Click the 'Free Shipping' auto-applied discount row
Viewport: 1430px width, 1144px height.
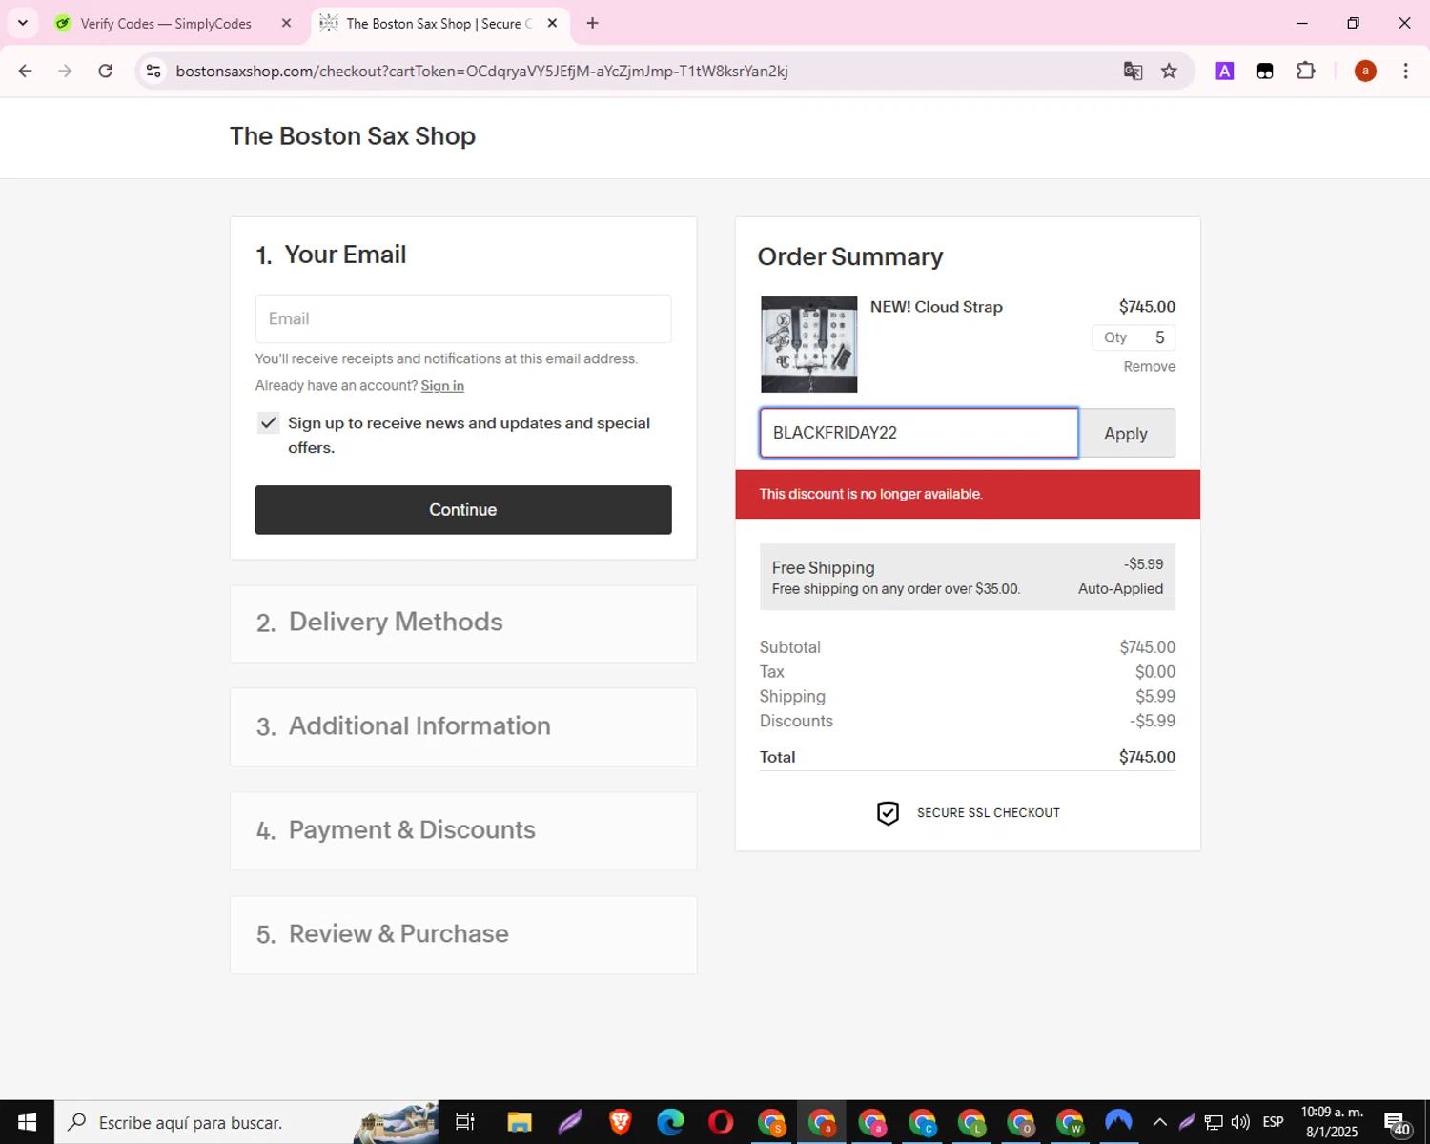tap(967, 577)
